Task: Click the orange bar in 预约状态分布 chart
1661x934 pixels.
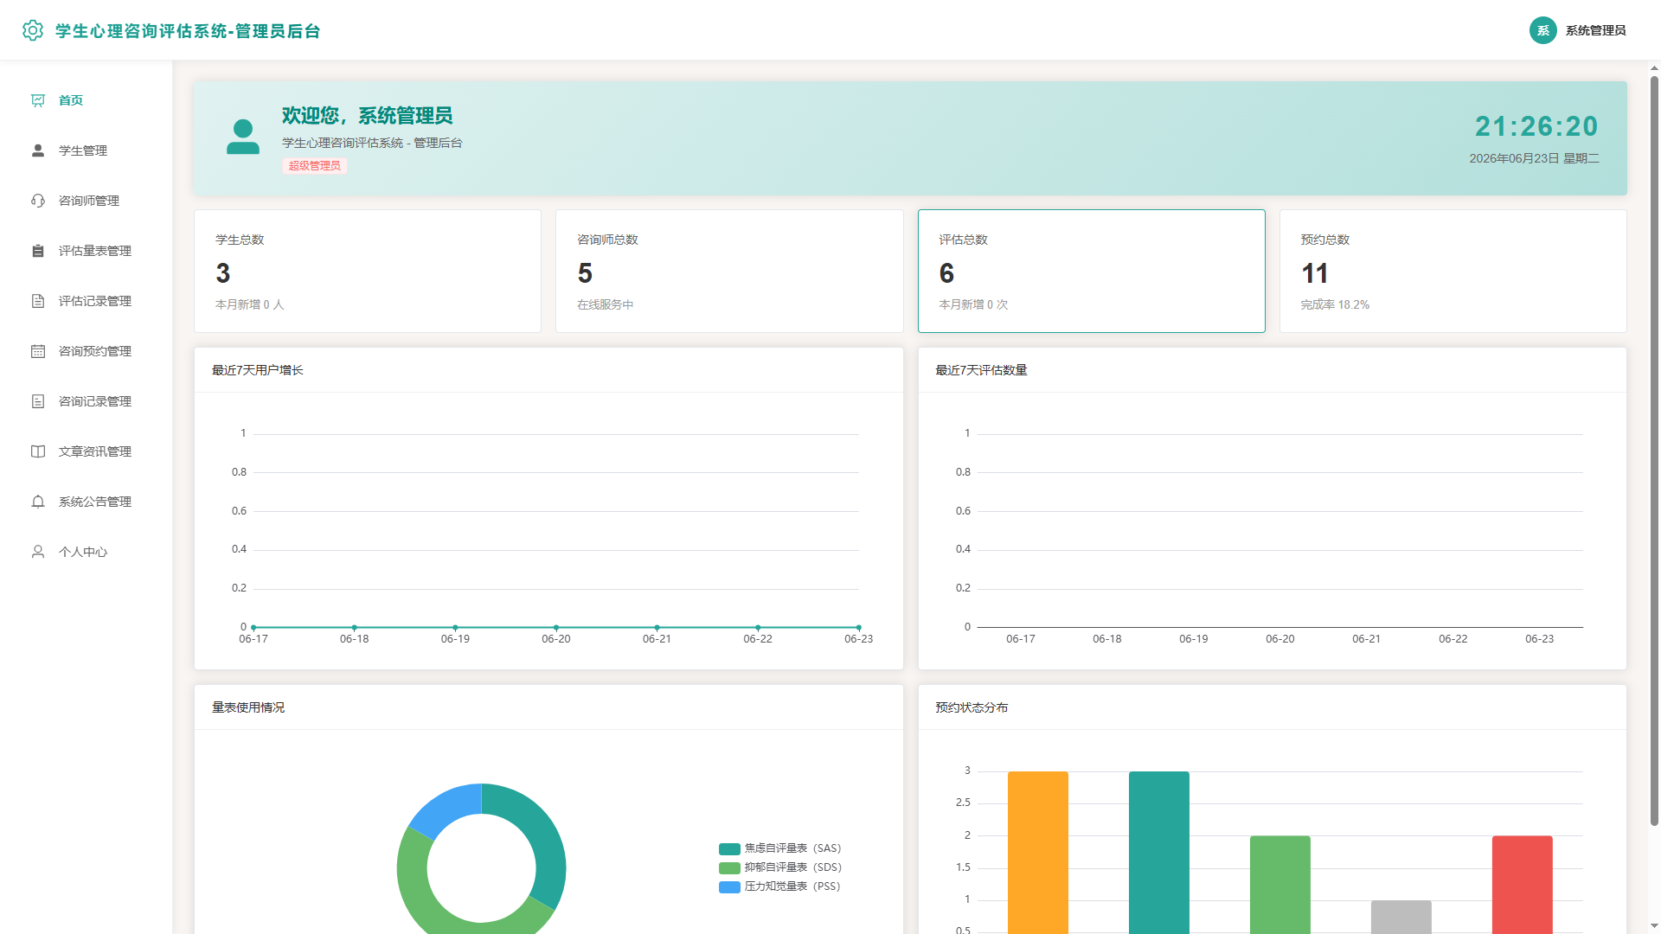Action: [x=1038, y=852]
